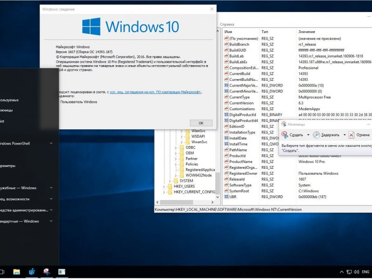372x279 pixels.
Task: Expand the Windows PowerShell Start menu folder
Action: 51,143
